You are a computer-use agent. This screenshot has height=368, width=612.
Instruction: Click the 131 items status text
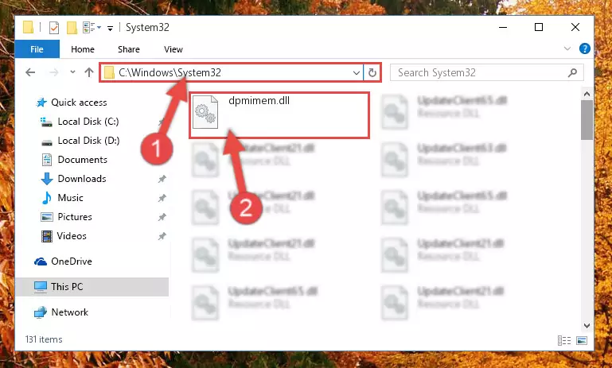pos(44,339)
